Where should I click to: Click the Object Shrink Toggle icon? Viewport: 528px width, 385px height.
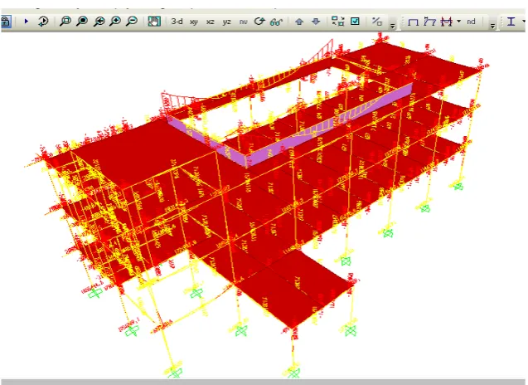pyautogui.click(x=337, y=22)
